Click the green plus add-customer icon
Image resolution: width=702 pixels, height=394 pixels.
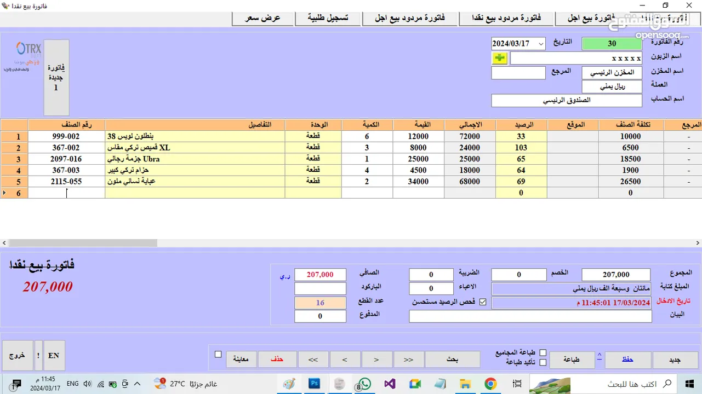click(500, 58)
